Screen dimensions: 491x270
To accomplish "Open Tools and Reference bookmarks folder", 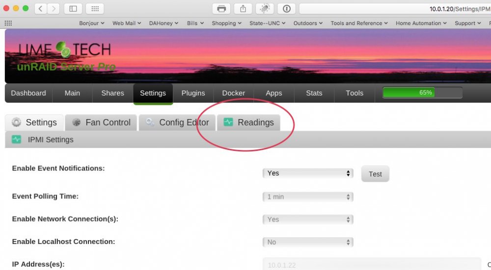I will pyautogui.click(x=359, y=23).
